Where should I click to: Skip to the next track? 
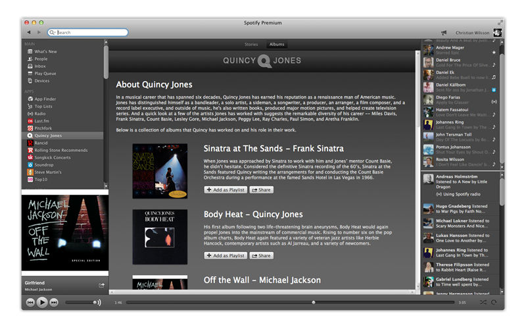(x=54, y=302)
